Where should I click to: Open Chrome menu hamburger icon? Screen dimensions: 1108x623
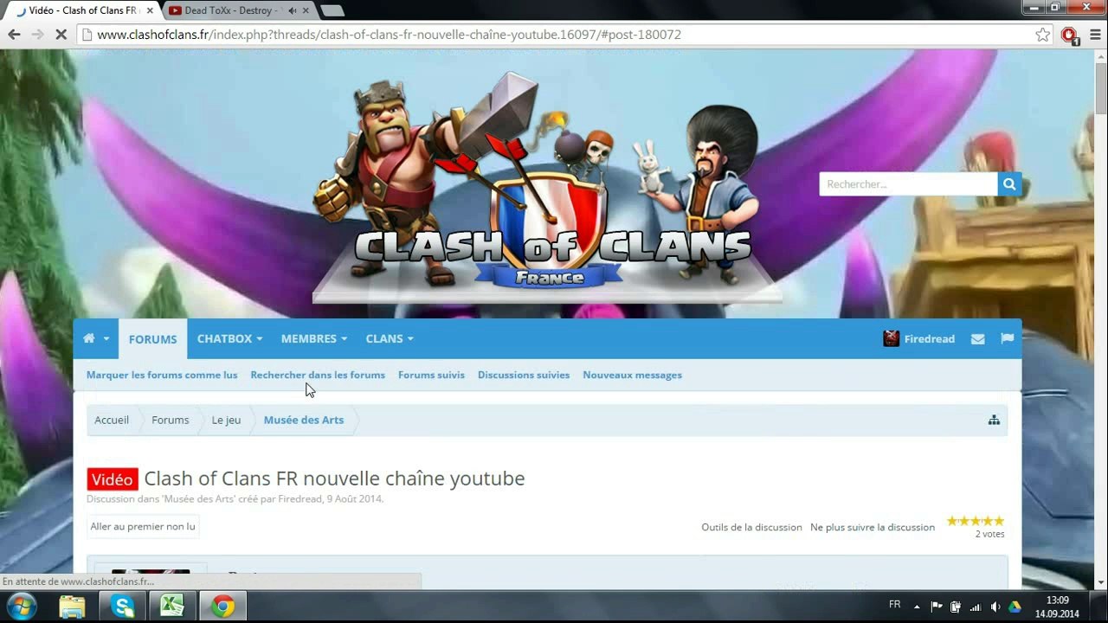pos(1095,35)
